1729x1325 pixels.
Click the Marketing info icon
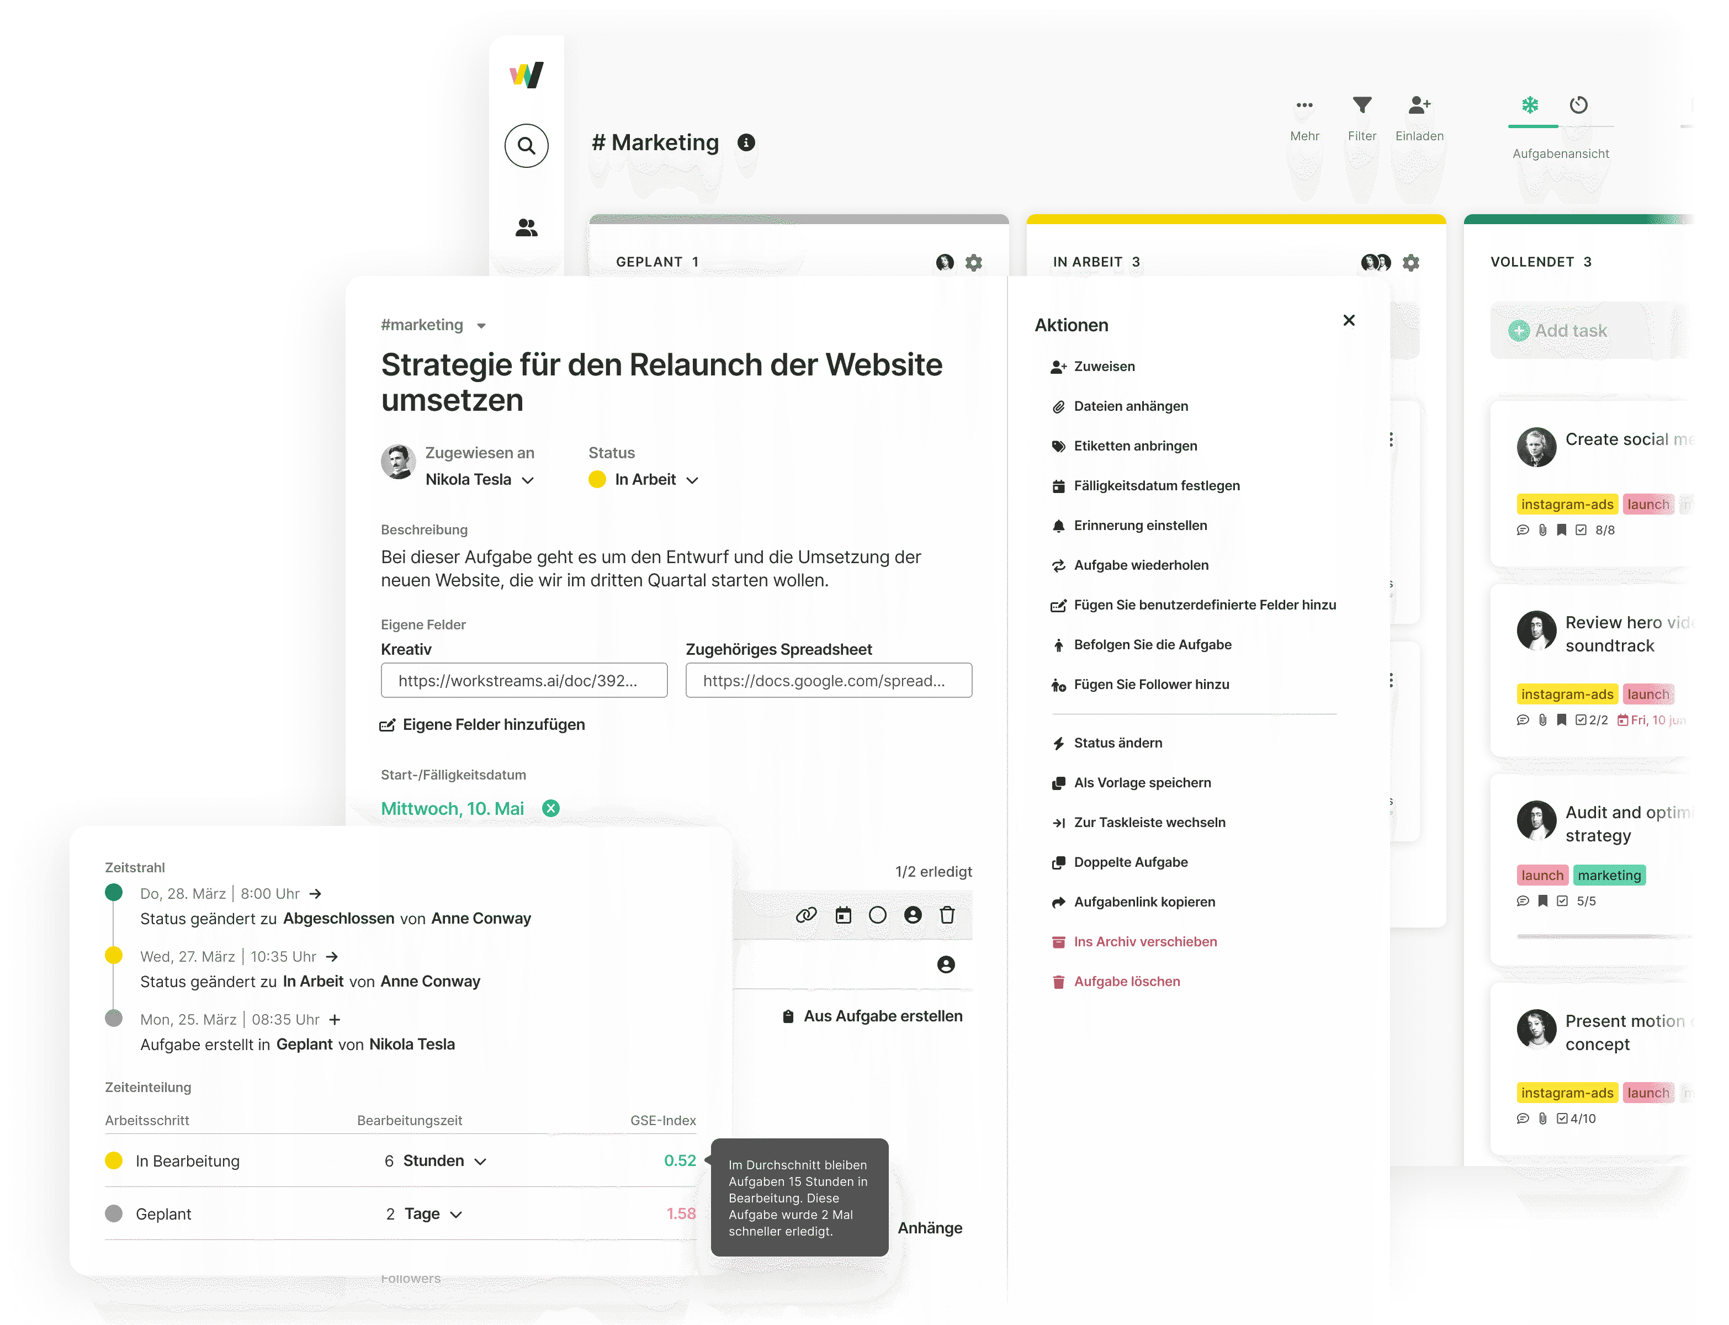point(746,143)
